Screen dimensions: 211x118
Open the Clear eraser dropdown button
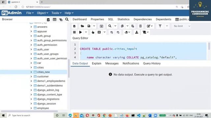pyautogui.click(x=127, y=32)
